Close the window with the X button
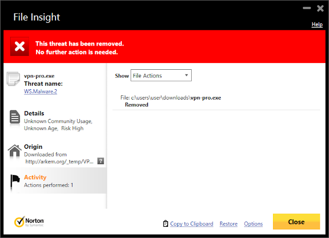 (320, 8)
